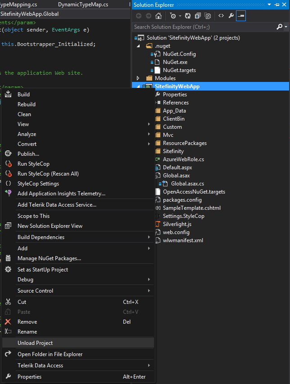Open search options dropdown arrow
This screenshot has width=290, height=384.
(x=286, y=27)
